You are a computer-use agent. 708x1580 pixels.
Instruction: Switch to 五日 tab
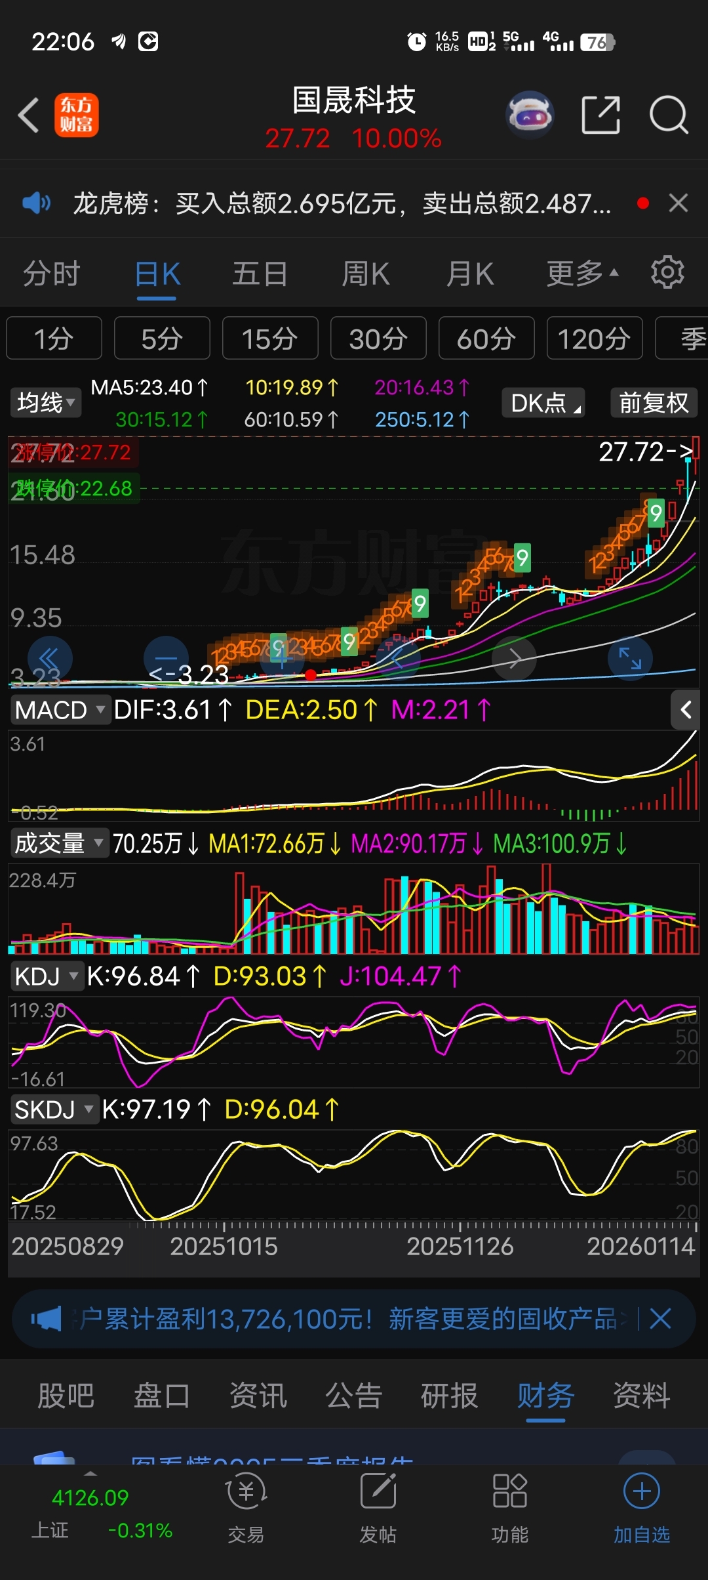click(260, 274)
